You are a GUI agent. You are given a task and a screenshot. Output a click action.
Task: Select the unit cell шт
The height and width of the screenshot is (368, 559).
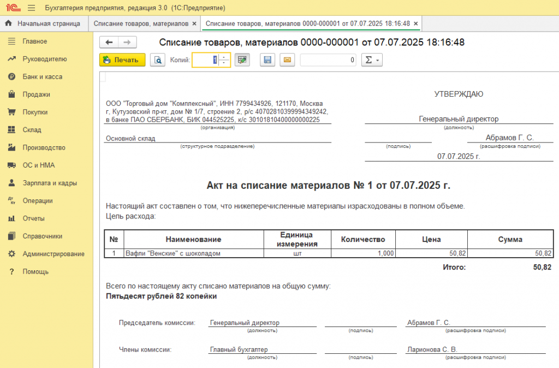coord(298,253)
